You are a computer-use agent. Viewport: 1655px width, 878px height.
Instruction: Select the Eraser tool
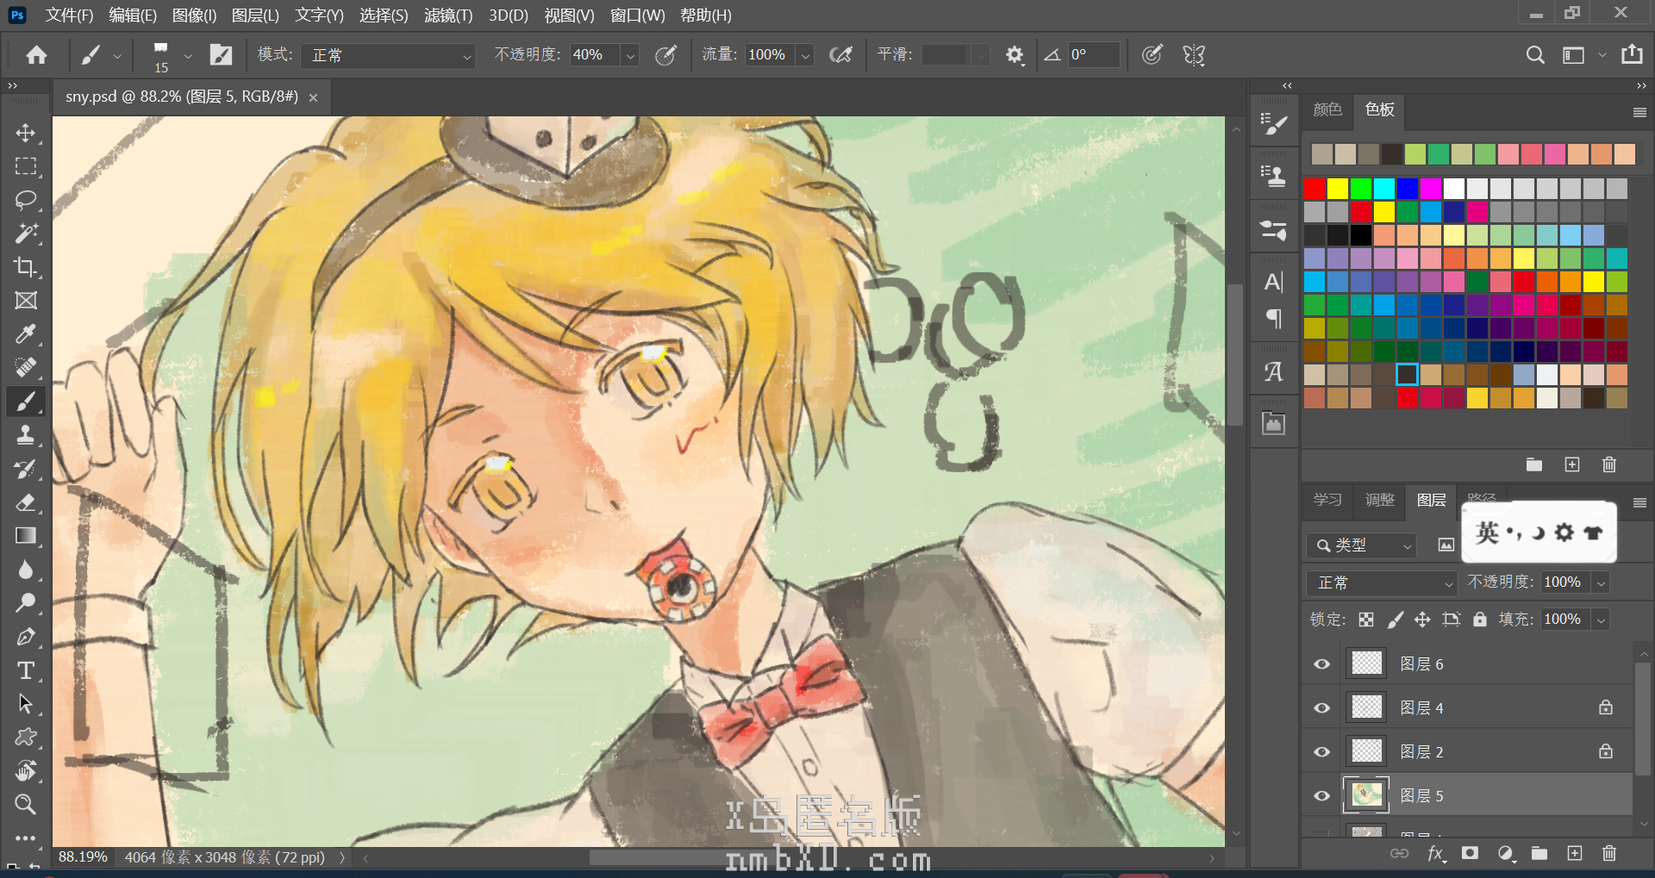click(26, 502)
